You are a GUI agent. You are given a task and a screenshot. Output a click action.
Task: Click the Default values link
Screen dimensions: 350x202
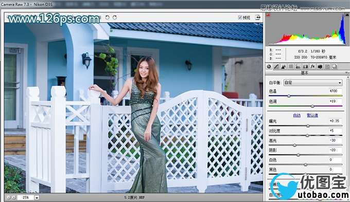click(x=312, y=115)
